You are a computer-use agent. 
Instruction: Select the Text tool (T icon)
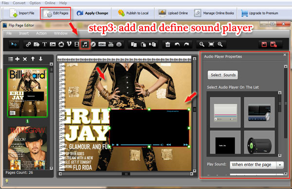point(44,44)
